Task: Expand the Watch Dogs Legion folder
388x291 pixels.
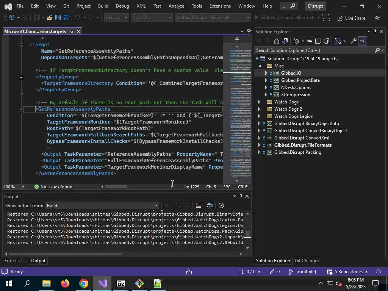Action: point(259,116)
